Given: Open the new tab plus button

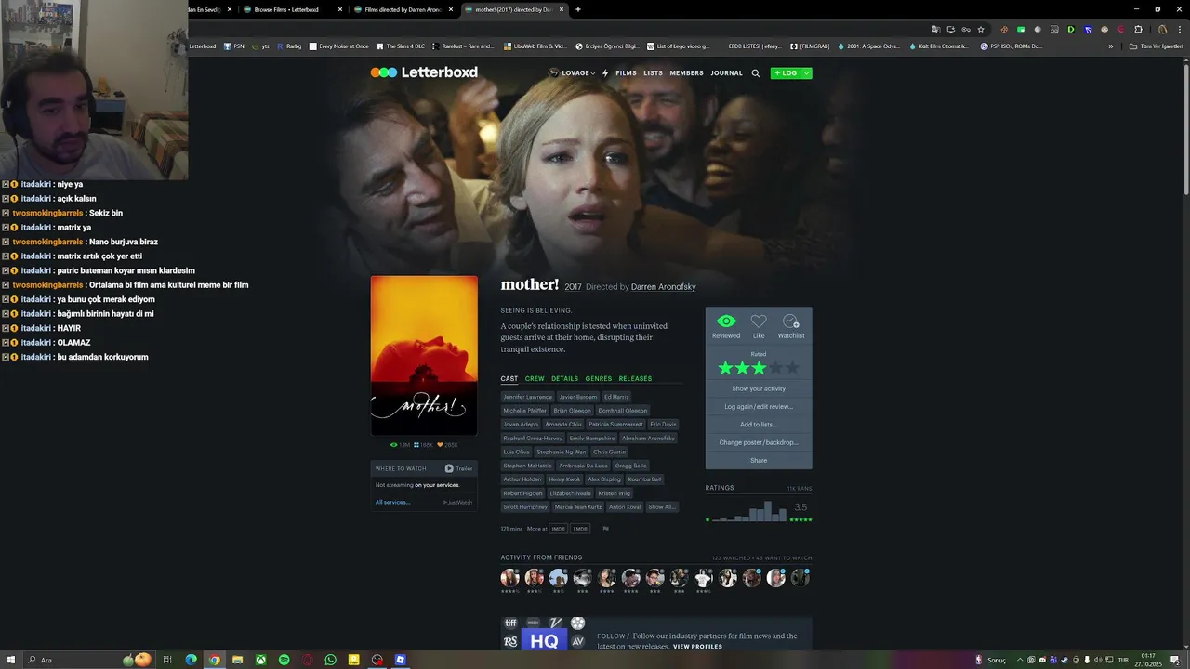Looking at the screenshot, I should click(x=578, y=9).
